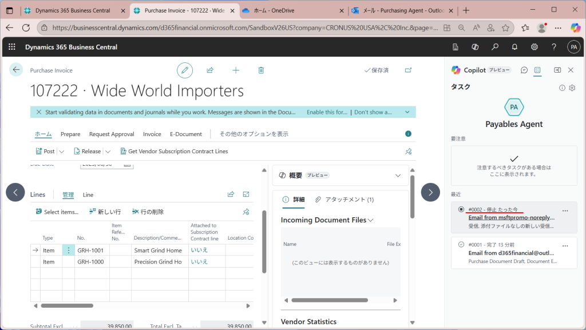The height and width of the screenshot is (330, 586).
Task: Pin the action bar
Action: point(409,151)
